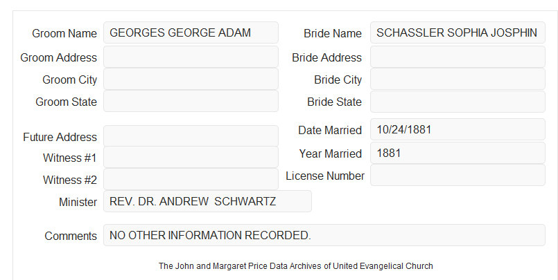Click the Price Data Archives footer text
Viewport: 558px width, 280px height.
tap(296, 265)
